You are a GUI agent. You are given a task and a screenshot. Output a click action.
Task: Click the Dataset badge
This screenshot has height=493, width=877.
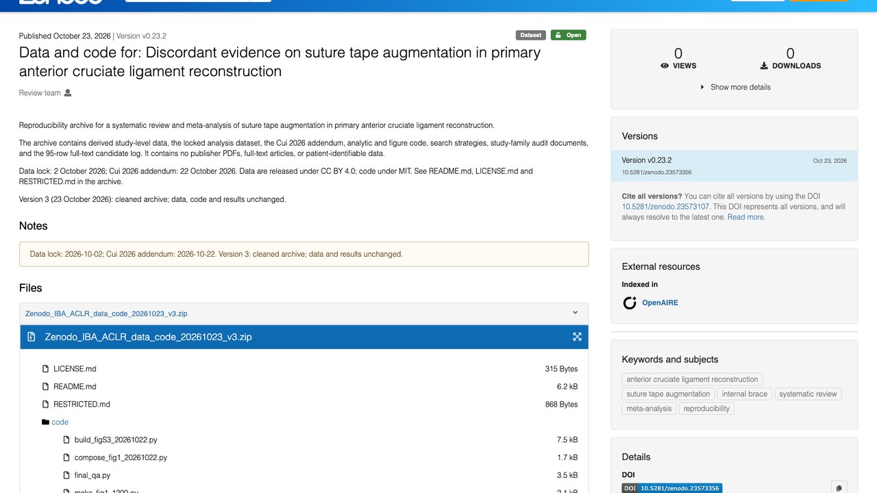click(x=530, y=35)
